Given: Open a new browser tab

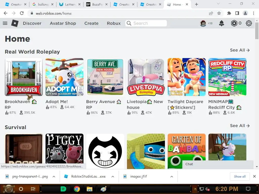Looking at the screenshot, I should (196, 5).
